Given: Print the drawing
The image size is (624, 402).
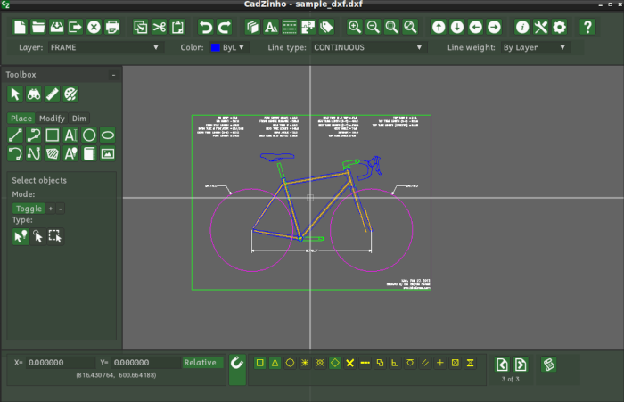Looking at the screenshot, I should coord(112,27).
